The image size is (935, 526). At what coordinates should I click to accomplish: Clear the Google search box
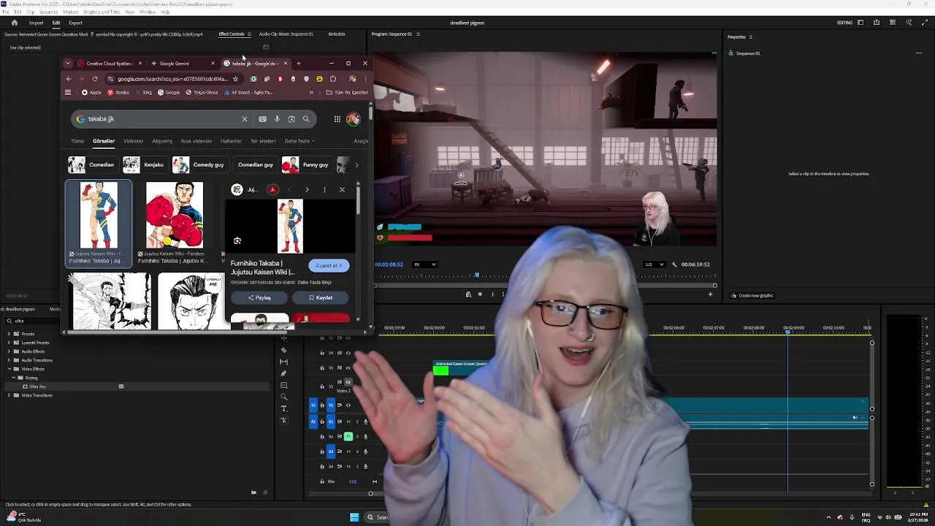[x=245, y=119]
